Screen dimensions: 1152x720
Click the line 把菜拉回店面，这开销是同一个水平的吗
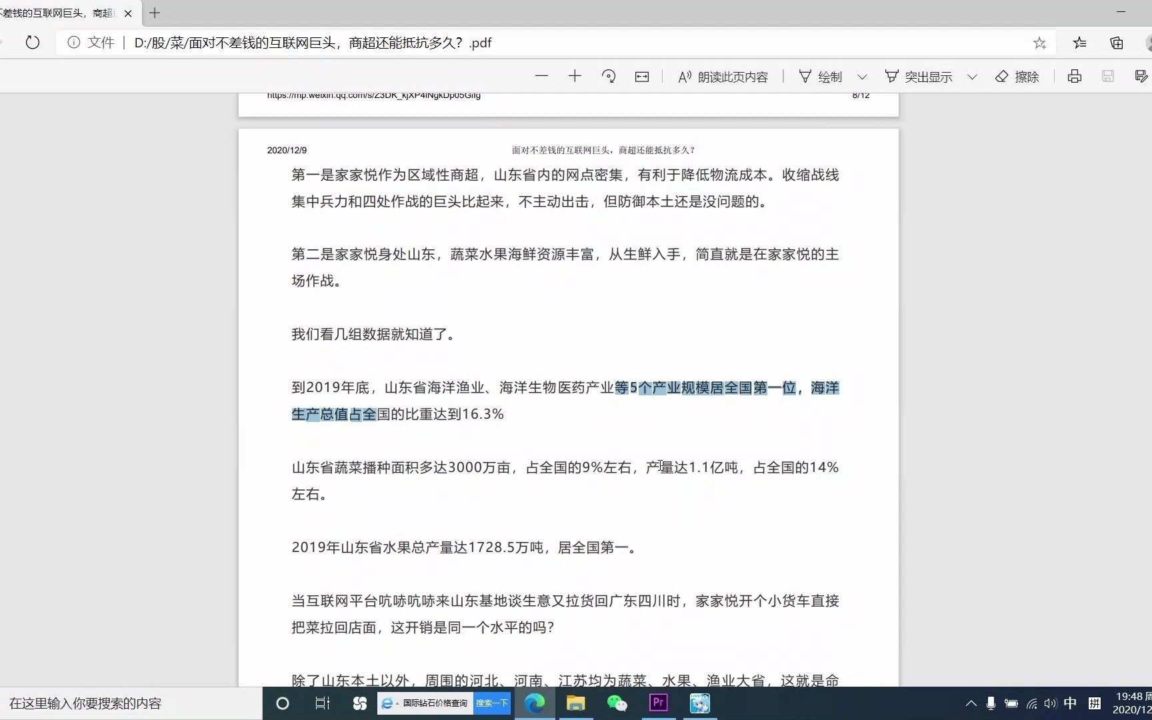point(423,627)
